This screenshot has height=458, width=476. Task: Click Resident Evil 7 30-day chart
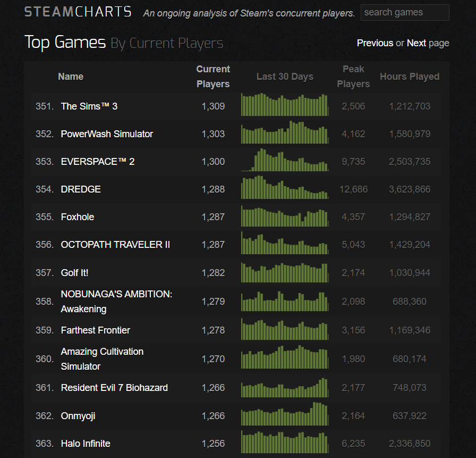pos(285,387)
